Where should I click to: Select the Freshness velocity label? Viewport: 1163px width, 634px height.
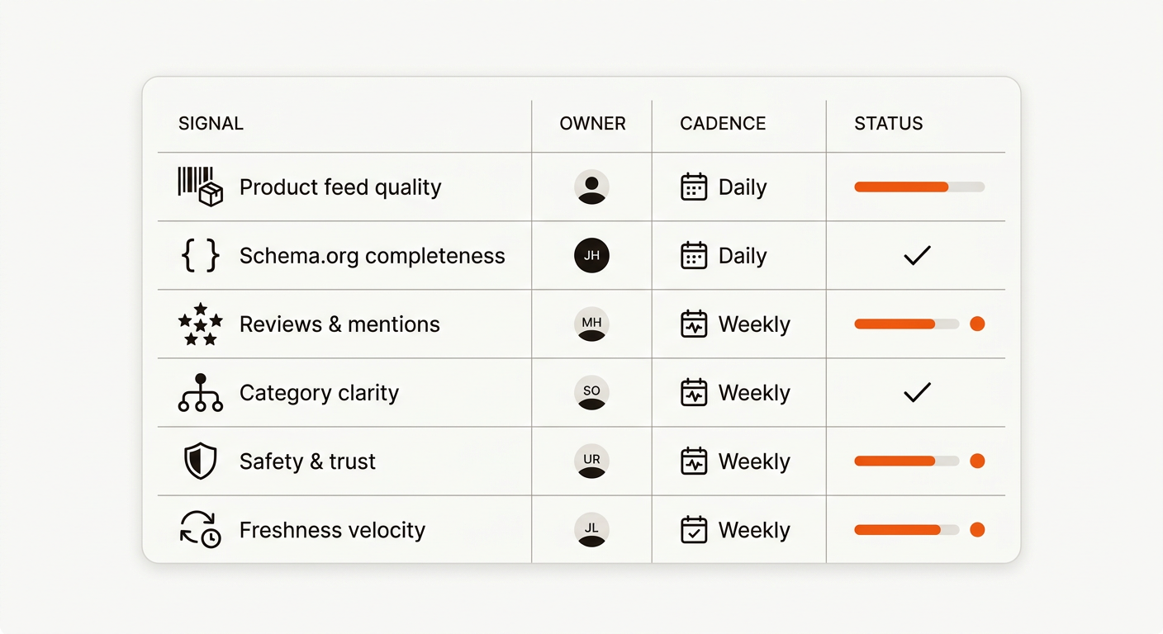point(332,530)
